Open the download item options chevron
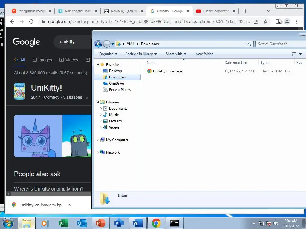Viewport: 306px width, 229px height. point(69,205)
